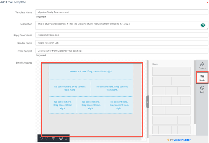Click the eye preview icon
209x143 pixels.
click(54, 138)
